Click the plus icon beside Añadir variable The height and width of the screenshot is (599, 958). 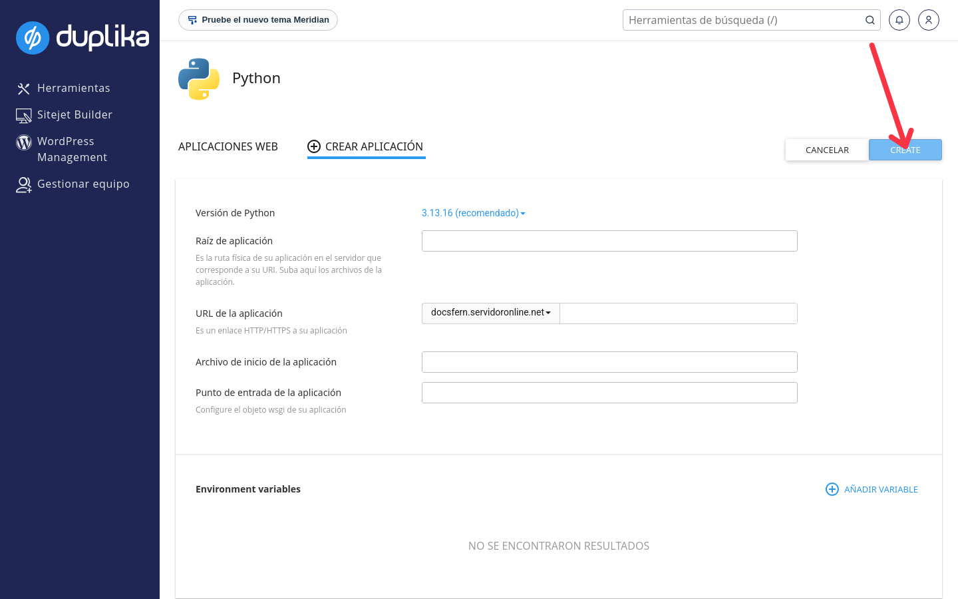[x=832, y=489]
